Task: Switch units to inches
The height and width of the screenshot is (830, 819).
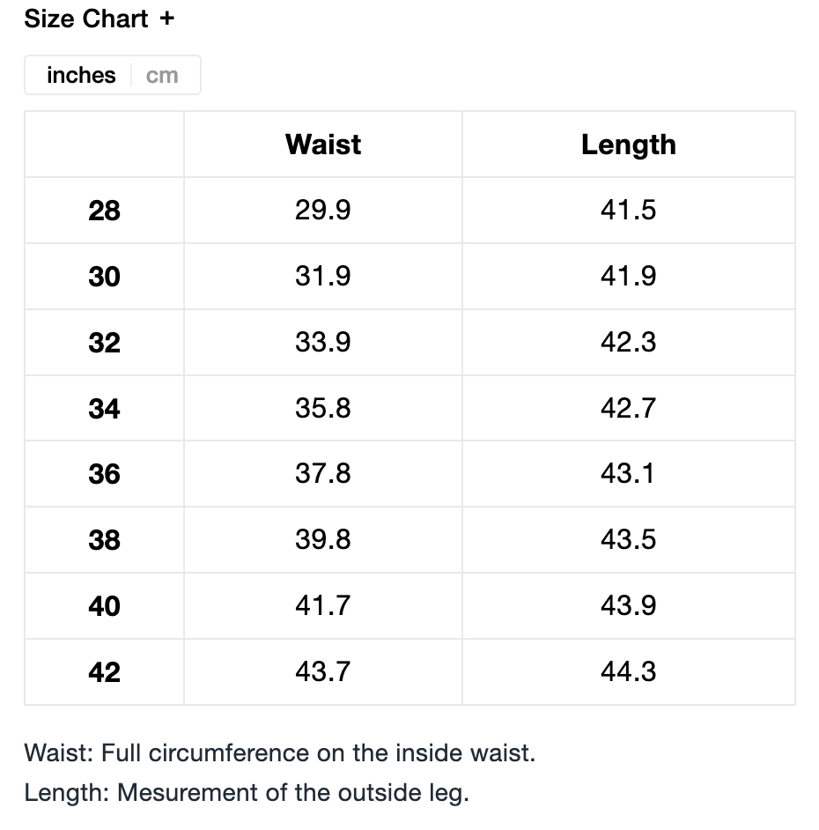Action: pos(81,76)
